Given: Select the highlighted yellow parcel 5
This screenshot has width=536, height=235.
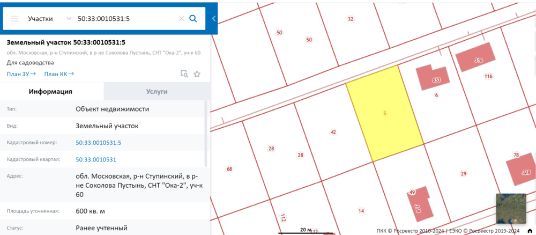Looking at the screenshot, I should pyautogui.click(x=385, y=114).
